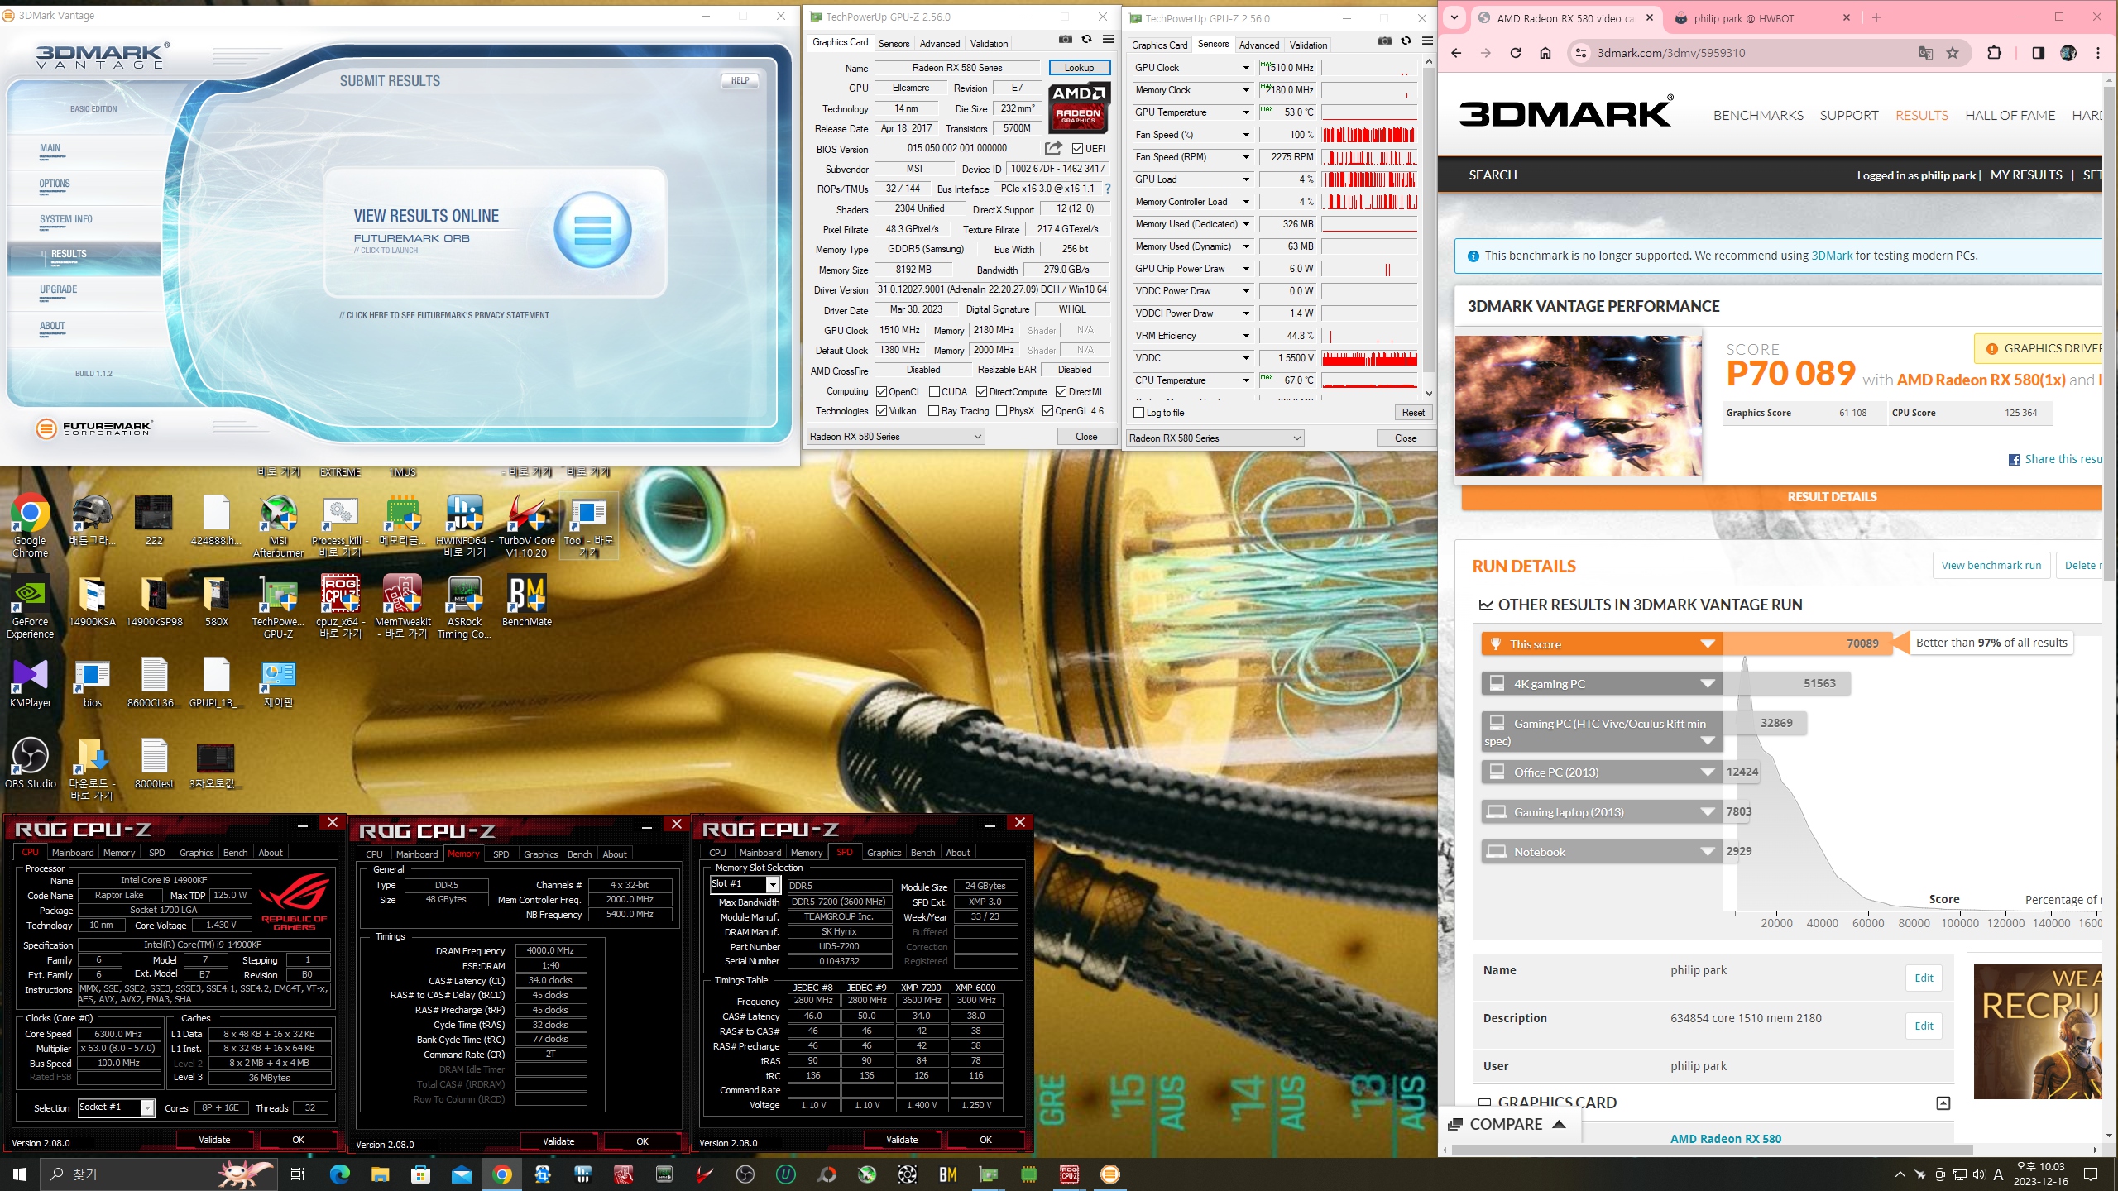Image resolution: width=2118 pixels, height=1191 pixels.
Task: Click BIOS export share icon in GPU-Z
Action: tap(1053, 148)
